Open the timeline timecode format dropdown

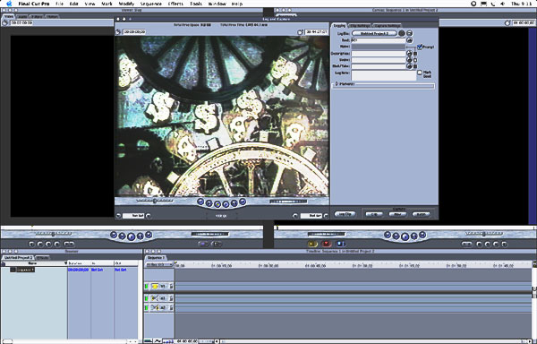coord(159,264)
